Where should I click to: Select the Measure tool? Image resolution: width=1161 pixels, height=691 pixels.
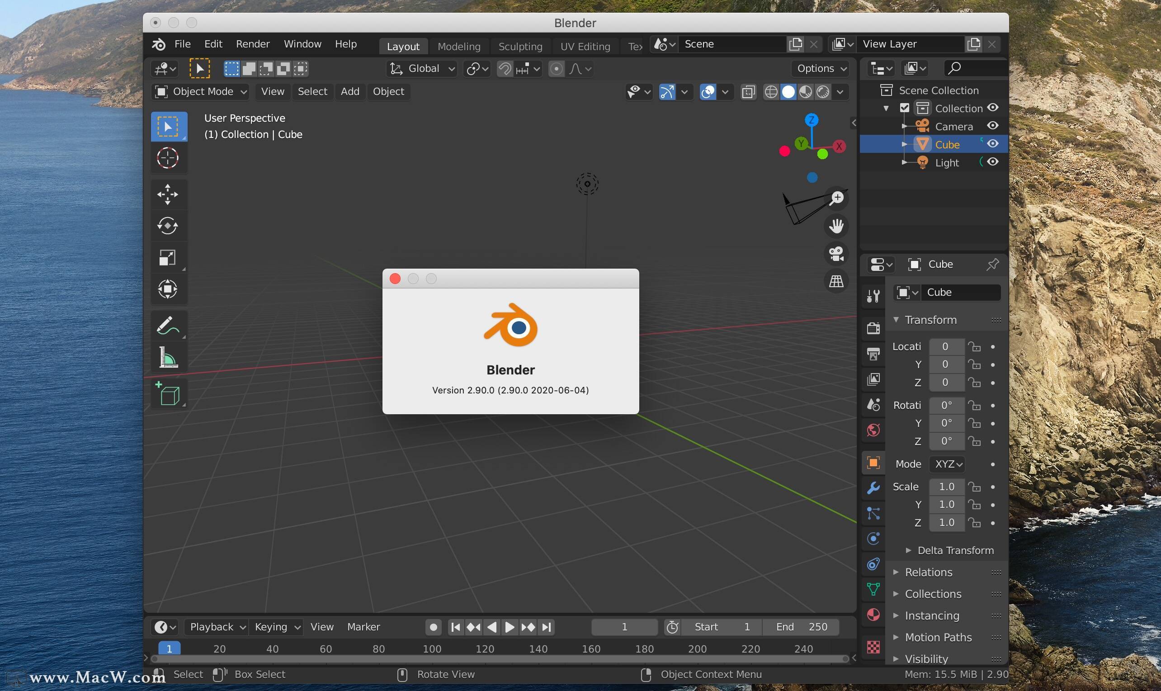point(168,357)
